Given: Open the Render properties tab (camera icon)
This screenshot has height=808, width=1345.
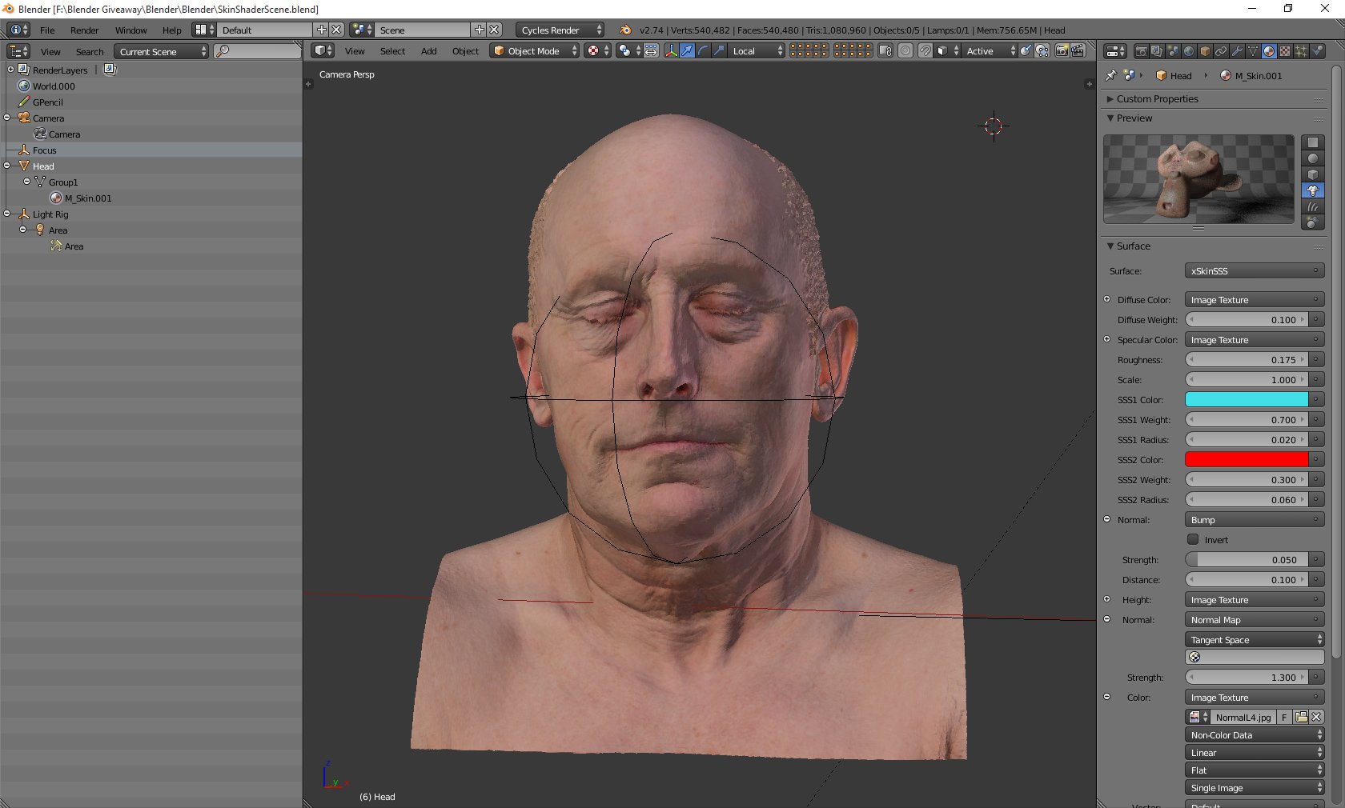Looking at the screenshot, I should pos(1142,51).
